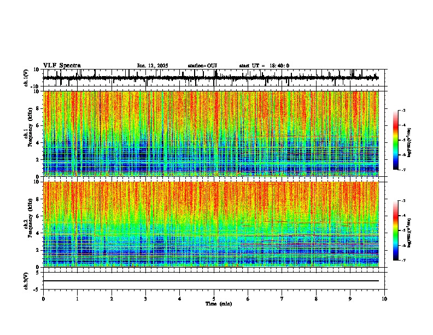Click tick label 4 on the Time axis
The height and width of the screenshot is (335, 433).
click(x=180, y=299)
